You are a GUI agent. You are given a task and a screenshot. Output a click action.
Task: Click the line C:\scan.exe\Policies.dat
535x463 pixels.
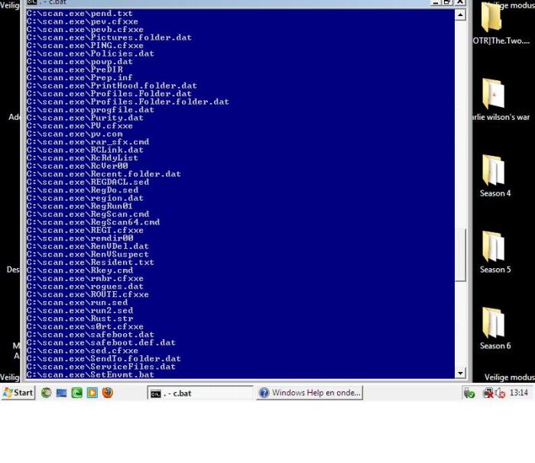pyautogui.click(x=90, y=53)
